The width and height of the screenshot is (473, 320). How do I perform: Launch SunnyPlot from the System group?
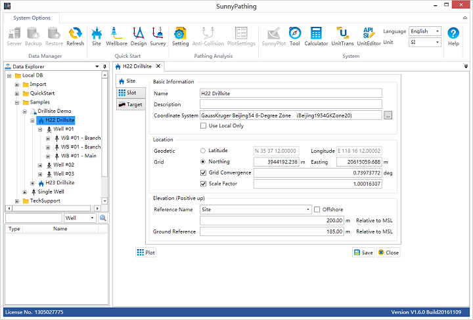[x=273, y=37]
